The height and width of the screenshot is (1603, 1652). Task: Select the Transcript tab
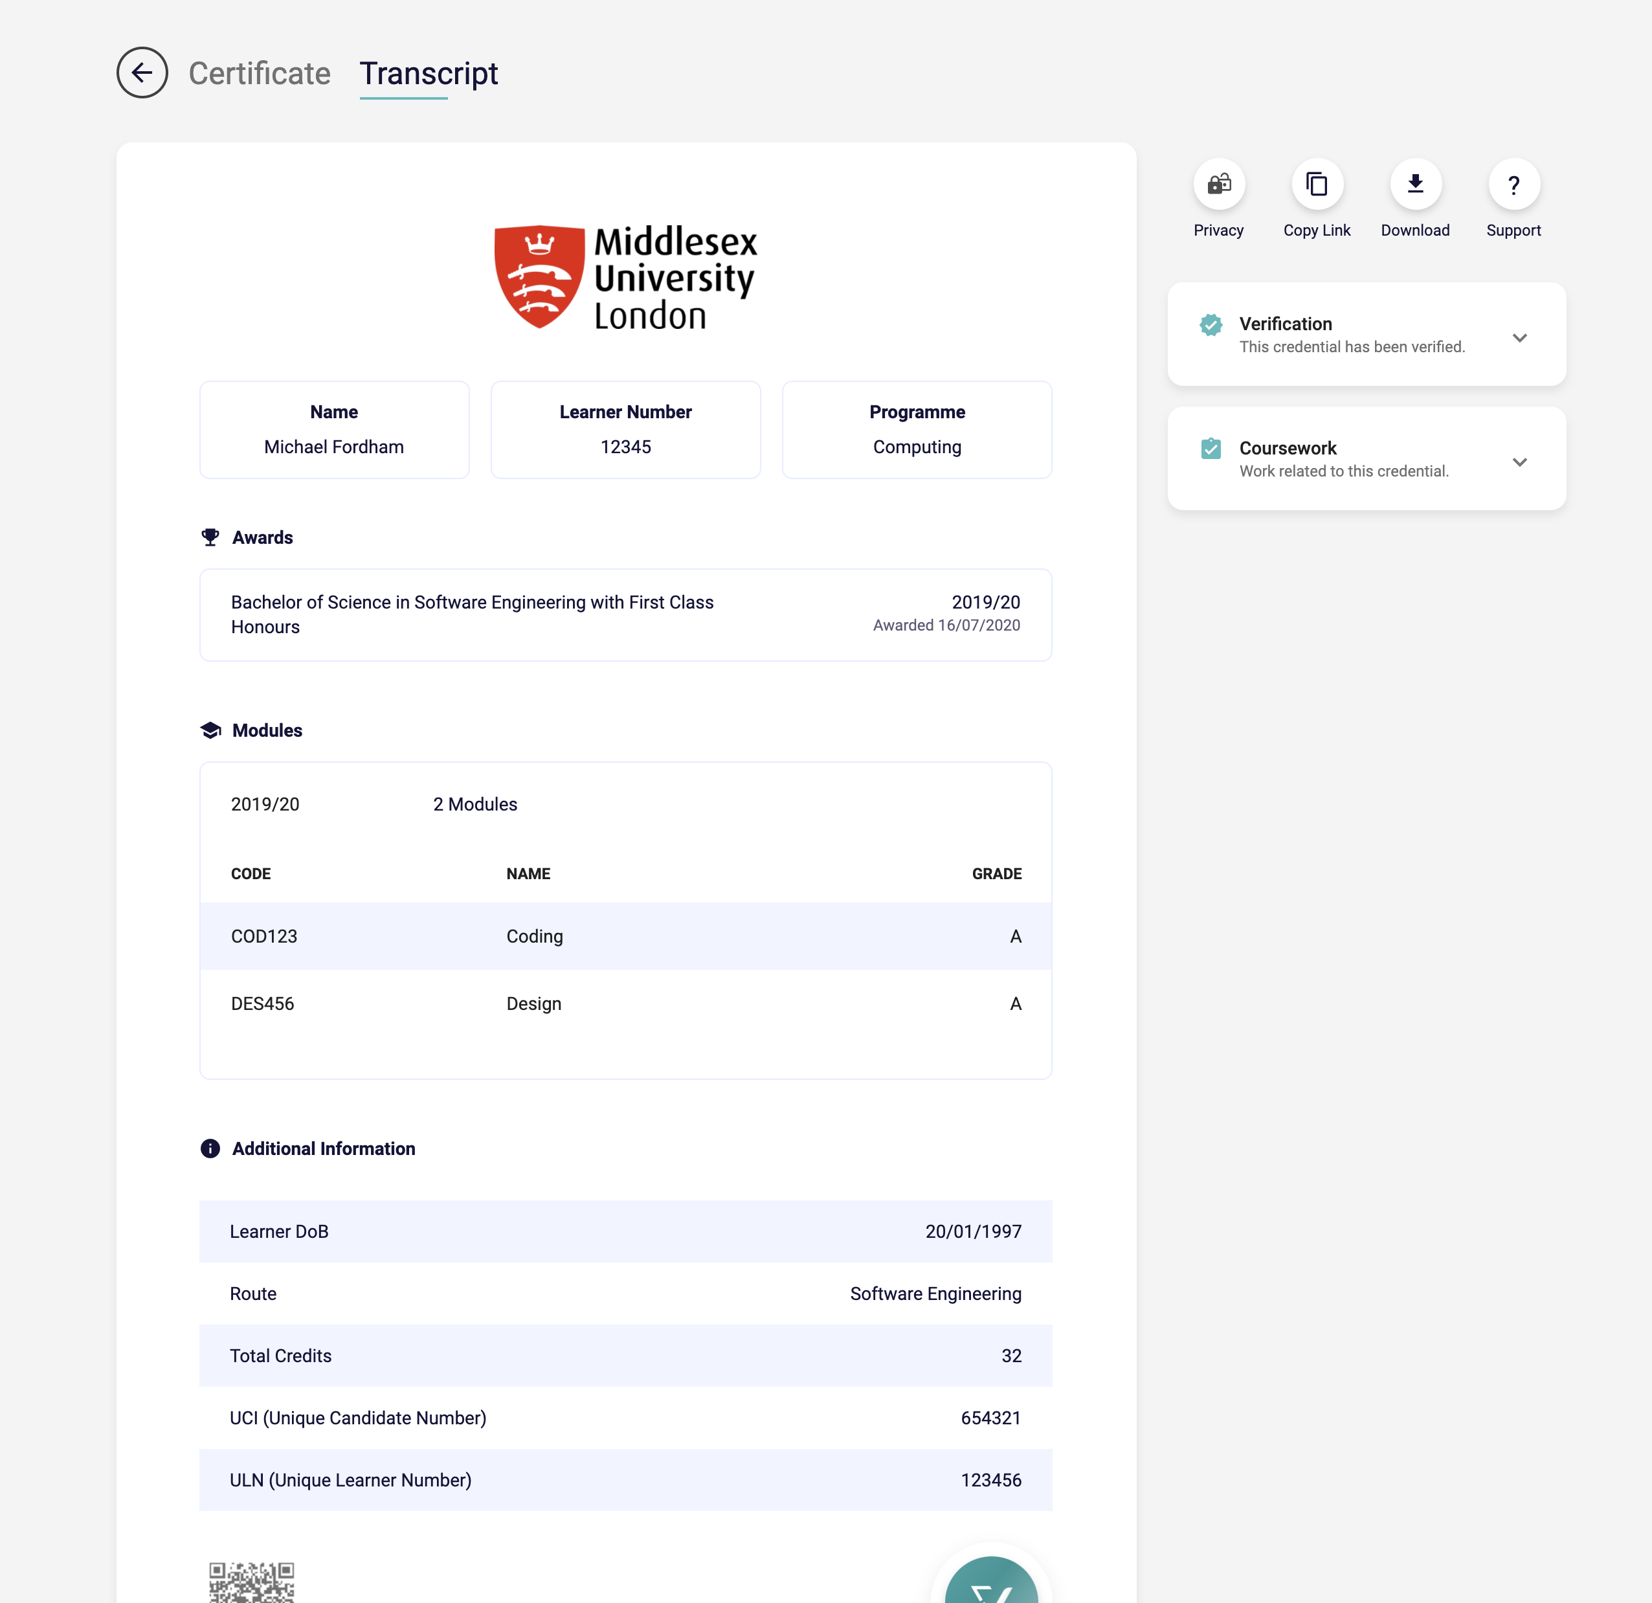[428, 74]
